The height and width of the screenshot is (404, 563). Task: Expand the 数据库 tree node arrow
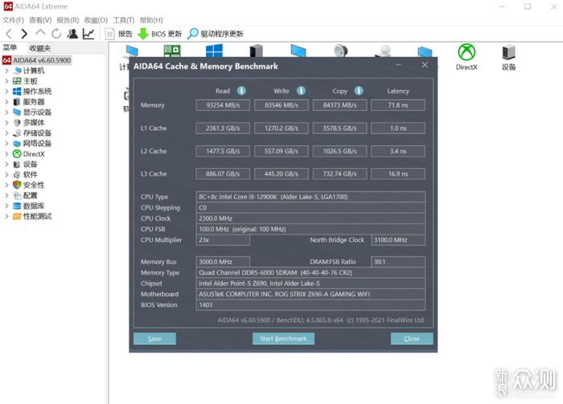[x=6, y=206]
